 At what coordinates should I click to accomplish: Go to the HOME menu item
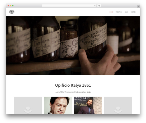[x=111, y=12]
